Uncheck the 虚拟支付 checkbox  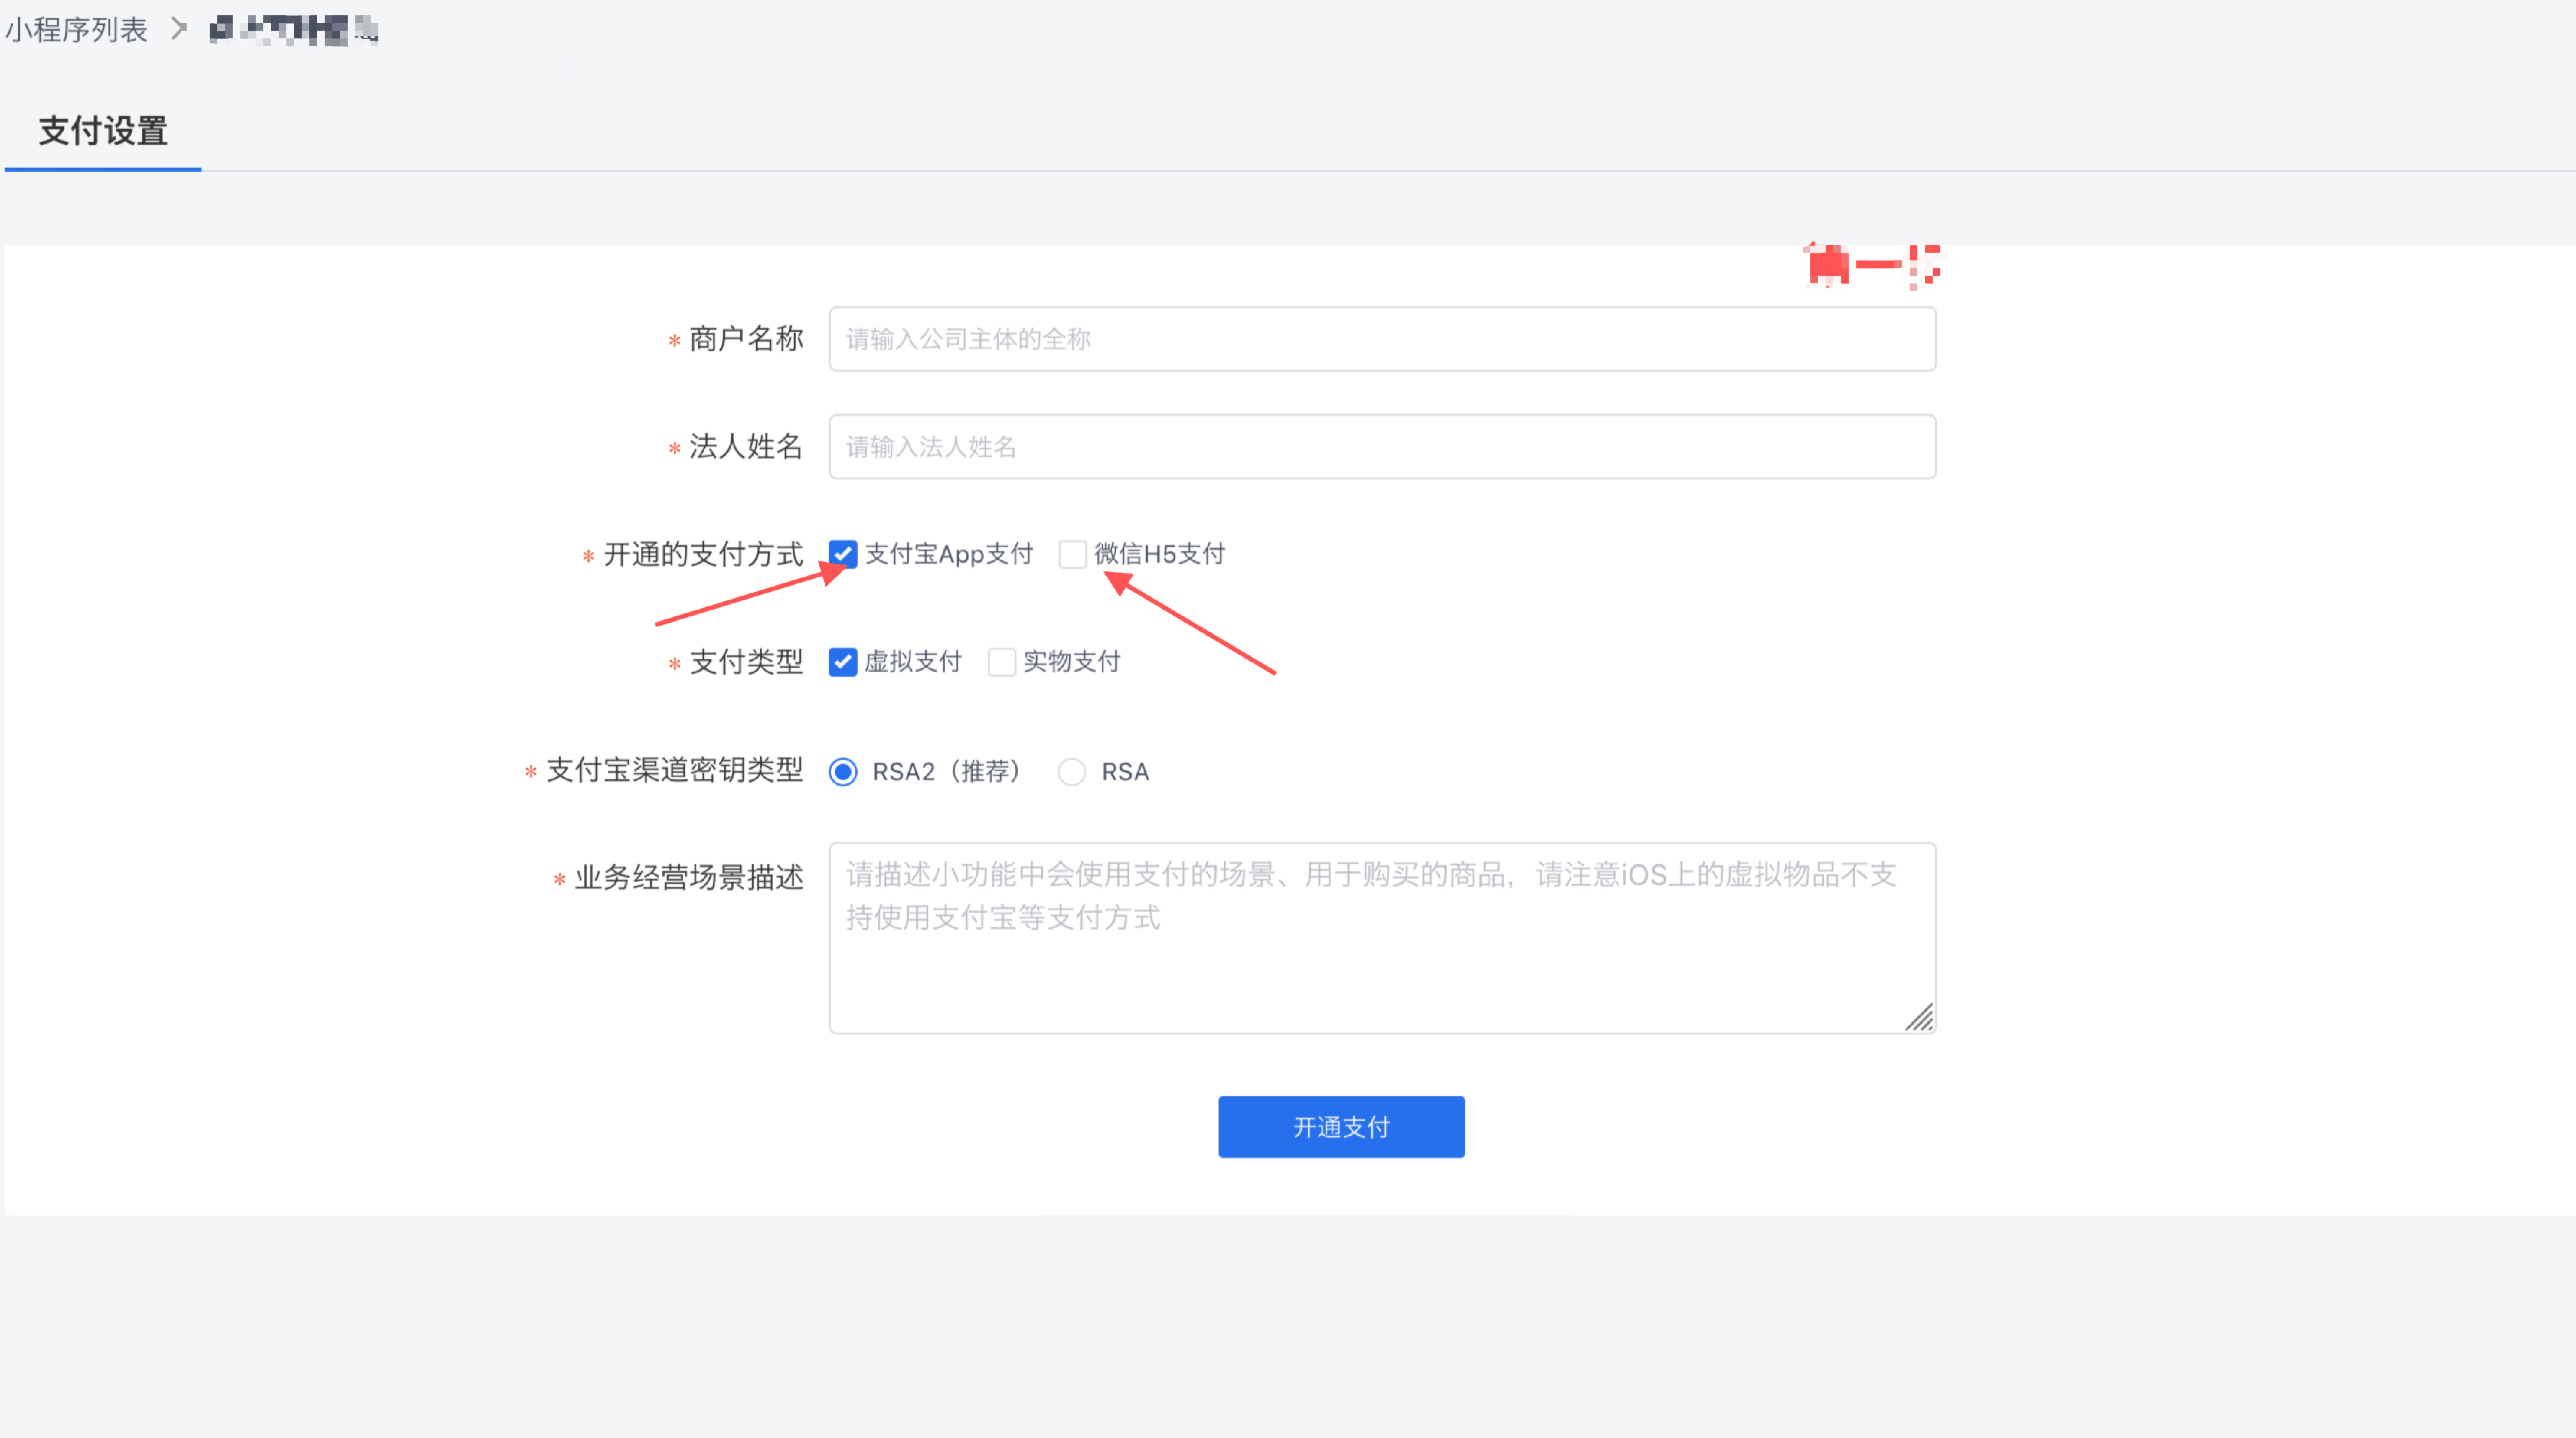pos(843,662)
